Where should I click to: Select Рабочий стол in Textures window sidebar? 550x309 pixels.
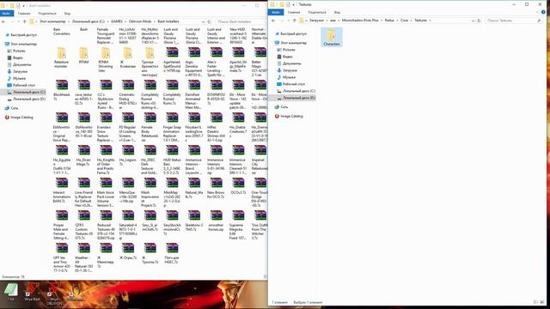pyautogui.click(x=290, y=84)
